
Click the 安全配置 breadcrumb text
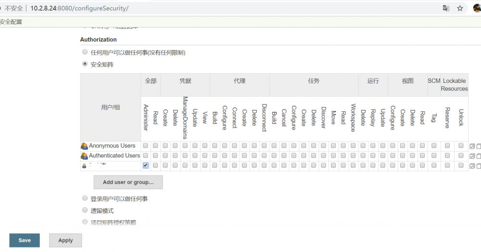11,22
